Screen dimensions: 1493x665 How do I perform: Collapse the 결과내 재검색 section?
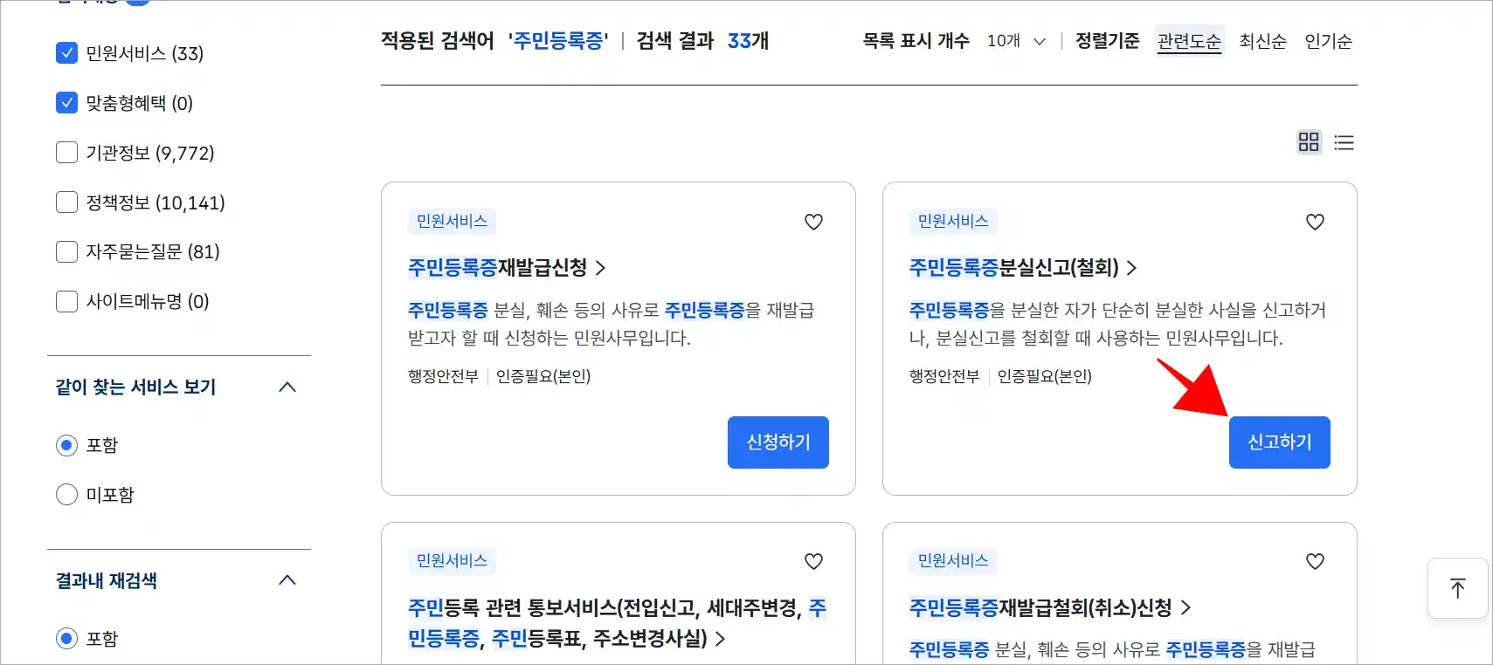[x=287, y=579]
